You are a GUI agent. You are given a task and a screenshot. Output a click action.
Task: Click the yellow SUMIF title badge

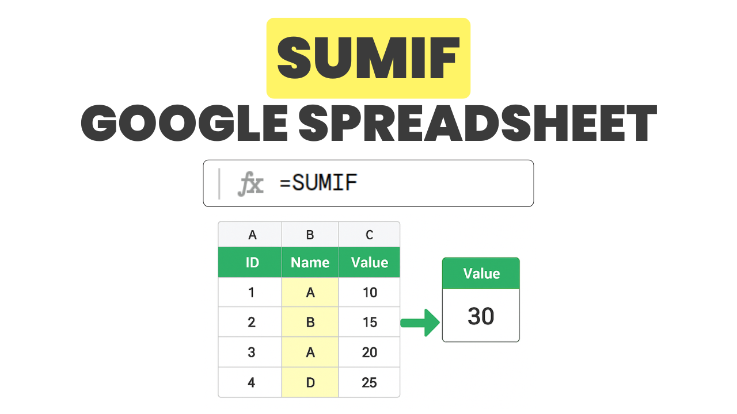[x=368, y=58]
